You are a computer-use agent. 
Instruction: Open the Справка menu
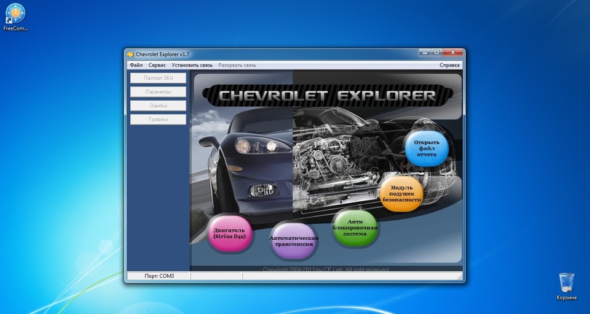[449, 65]
